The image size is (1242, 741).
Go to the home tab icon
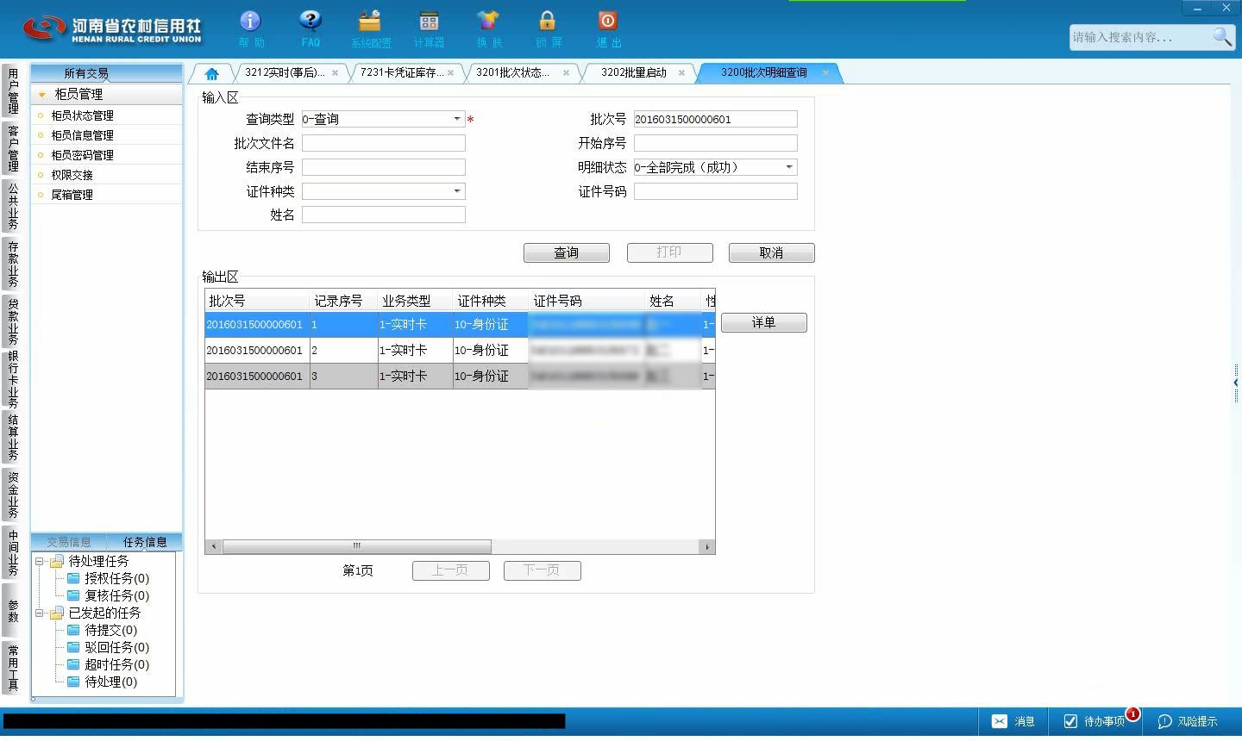click(211, 73)
